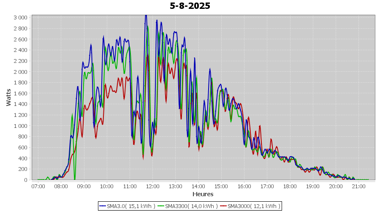Click the 12:00 time axis tick
Screen dimensions: 380x211
coord(152,186)
